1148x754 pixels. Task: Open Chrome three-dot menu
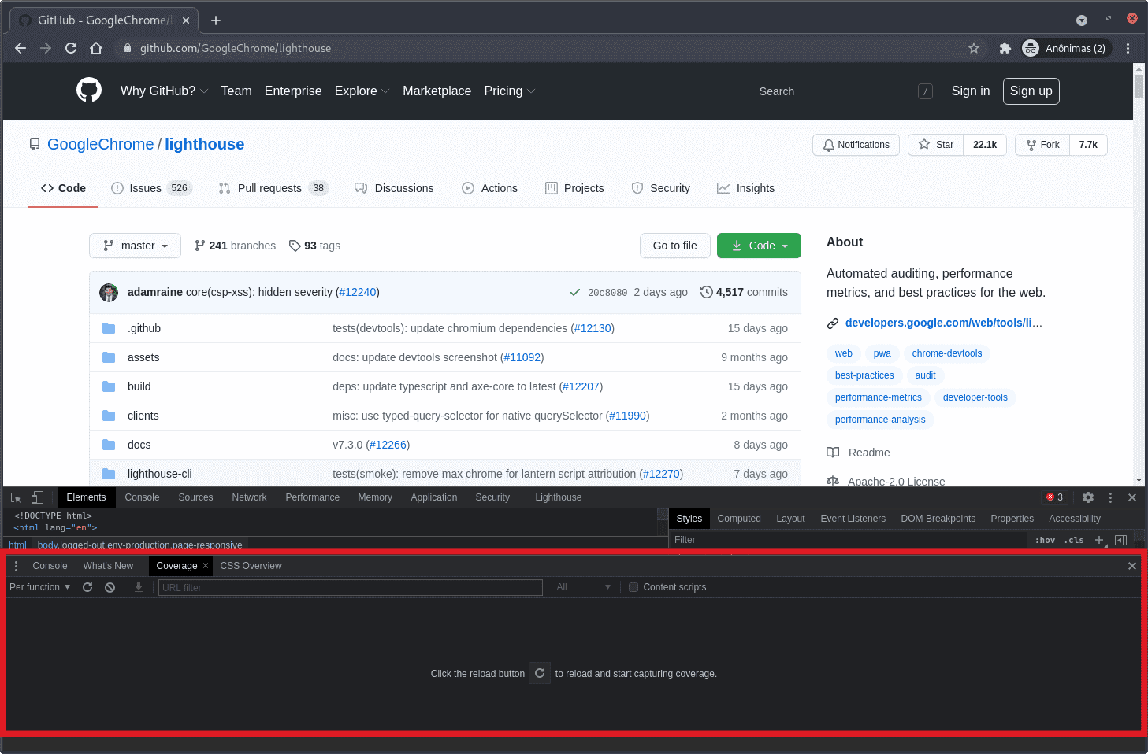pyautogui.click(x=1128, y=48)
